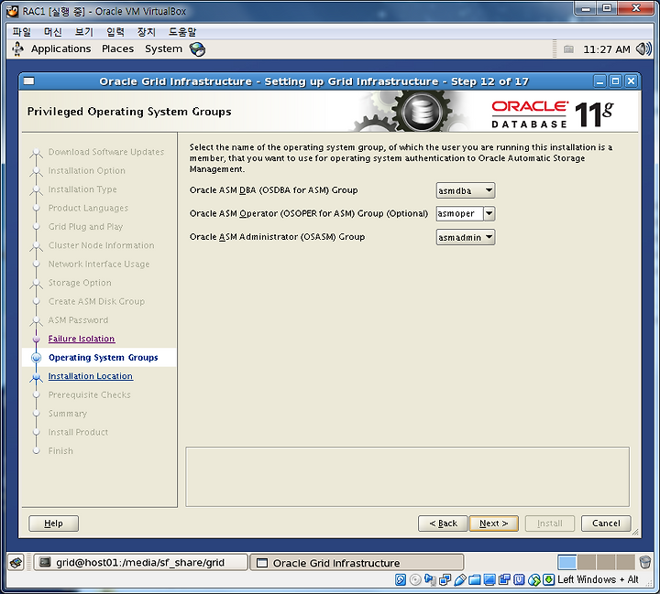Go to the Failure Isolation step link
This screenshot has width=660, height=594.
point(82,339)
